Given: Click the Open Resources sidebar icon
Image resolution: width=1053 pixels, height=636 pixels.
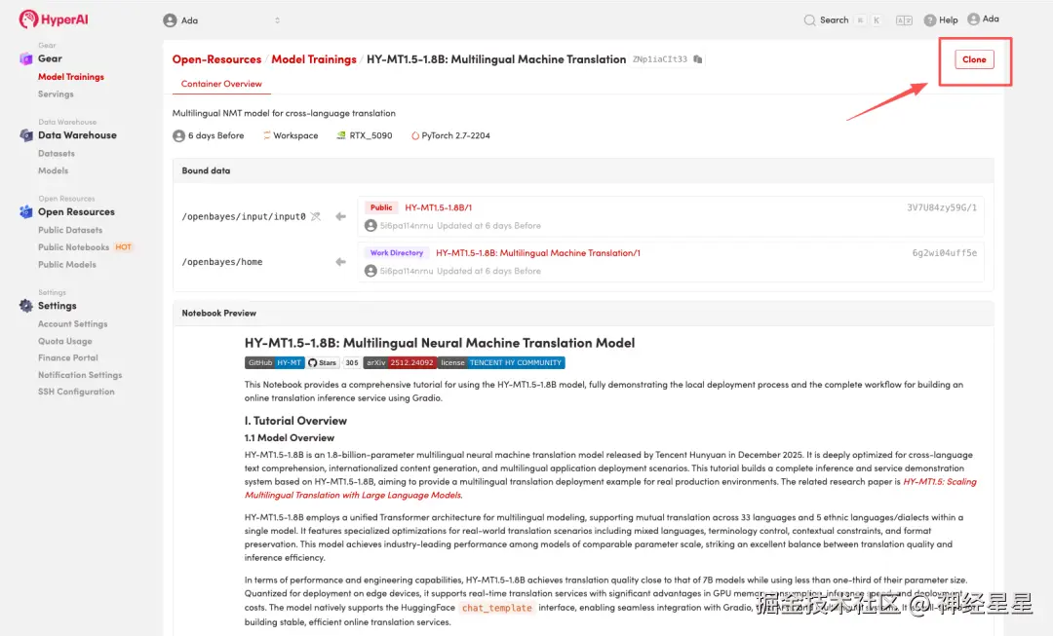Looking at the screenshot, I should click(x=26, y=211).
